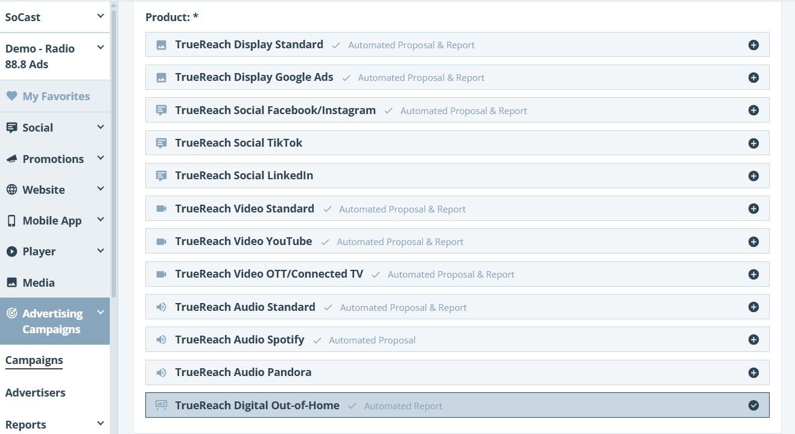Open the Advertisers submenu item
The height and width of the screenshot is (434, 795).
click(36, 393)
